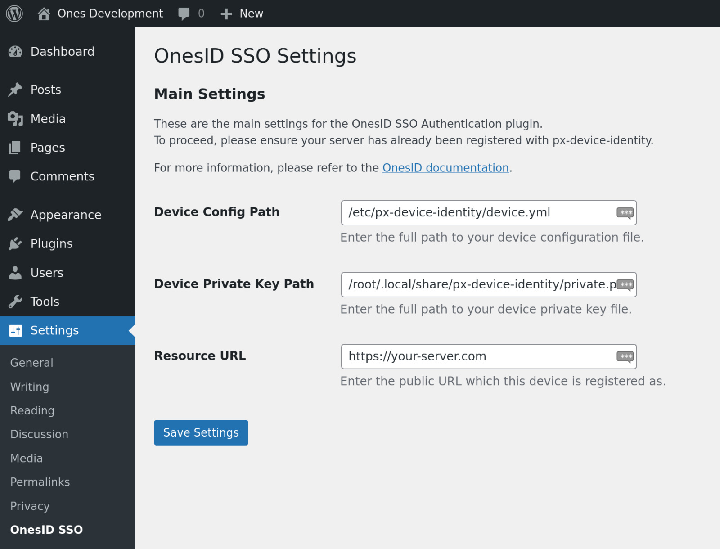Click password manager icon in Resource URL field
Viewport: 720px width, 549px height.
coord(625,357)
